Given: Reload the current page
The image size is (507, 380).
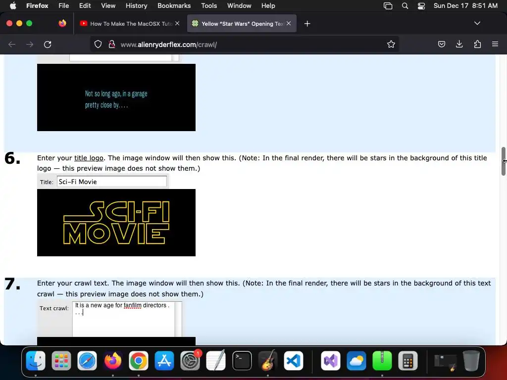Looking at the screenshot, I should point(48,44).
